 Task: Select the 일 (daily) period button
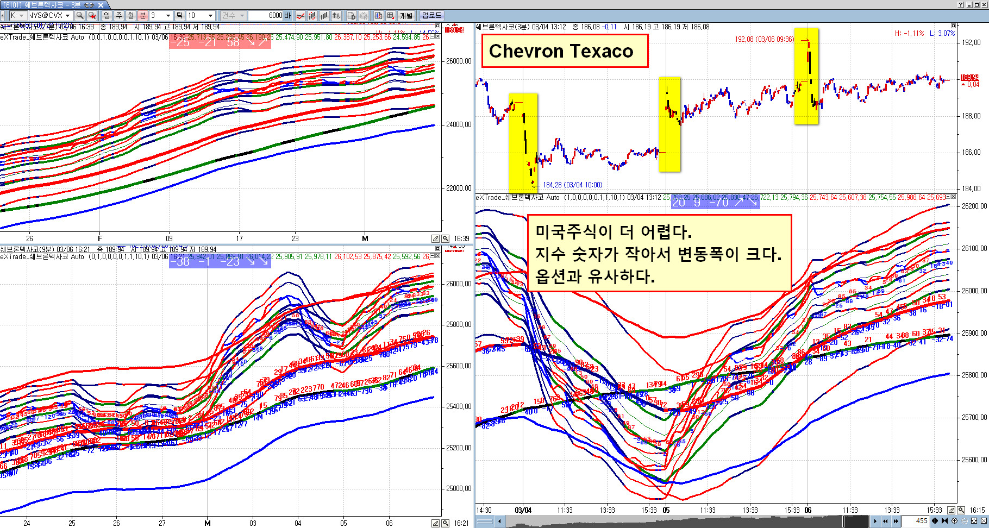[x=107, y=15]
